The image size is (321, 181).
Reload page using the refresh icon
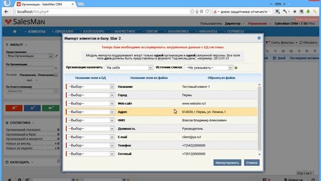coord(207,12)
